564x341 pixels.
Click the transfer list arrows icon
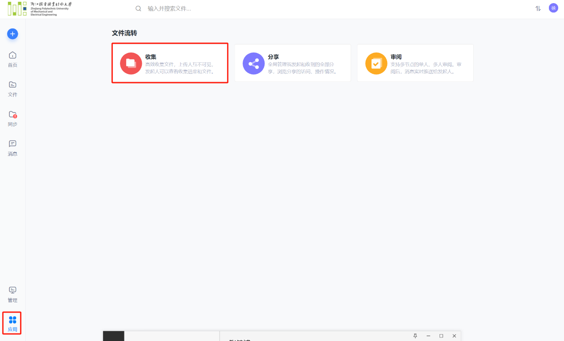pyautogui.click(x=538, y=8)
